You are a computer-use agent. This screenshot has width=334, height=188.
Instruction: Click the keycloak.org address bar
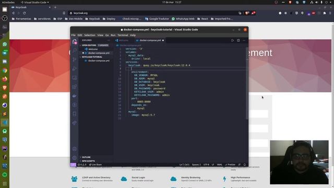(x=153, y=13)
